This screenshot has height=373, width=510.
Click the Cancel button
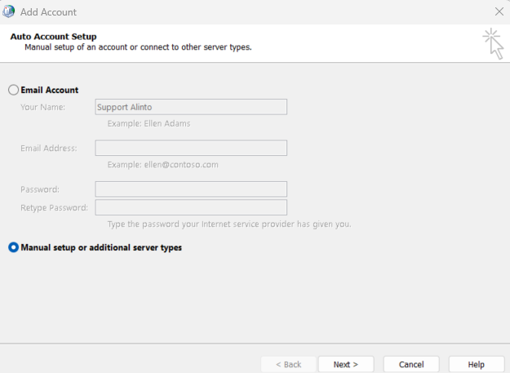[x=411, y=364]
